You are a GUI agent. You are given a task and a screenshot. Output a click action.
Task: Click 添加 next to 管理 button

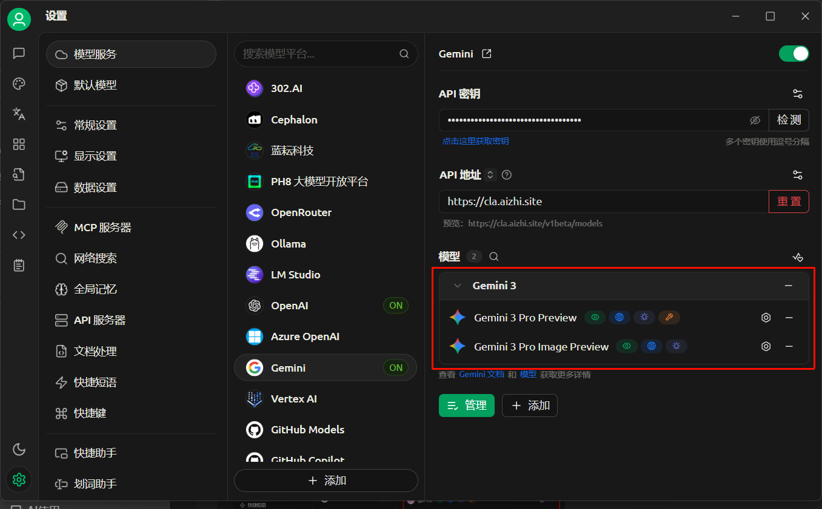pos(530,406)
